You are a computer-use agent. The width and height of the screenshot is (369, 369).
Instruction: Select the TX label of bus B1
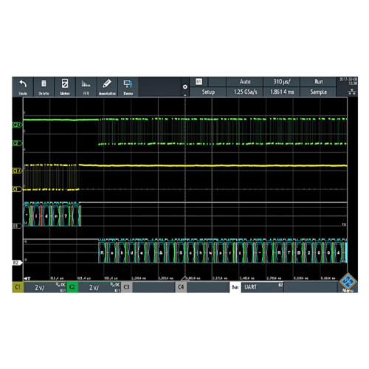pos(344,224)
